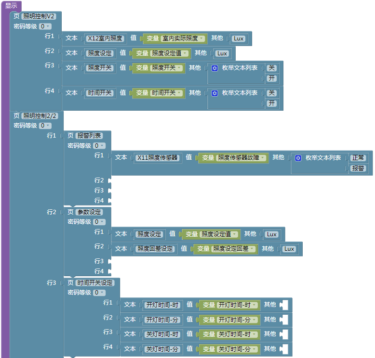The height and width of the screenshot is (358, 375).
Task: Edit the 关灯时间-分 text label field
Action: coord(162,349)
